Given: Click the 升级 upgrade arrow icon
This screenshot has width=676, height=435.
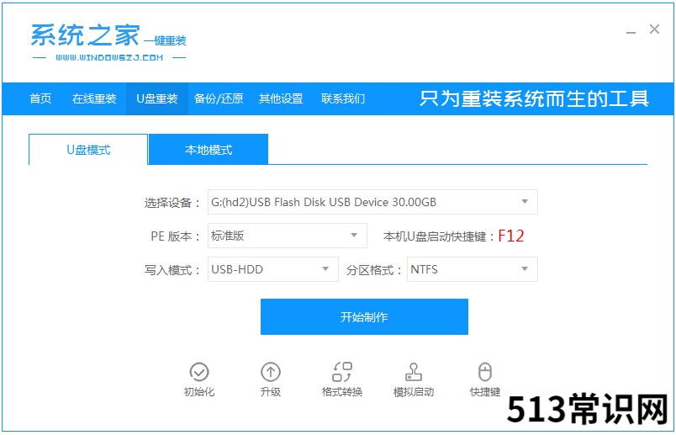Looking at the screenshot, I should (x=270, y=372).
